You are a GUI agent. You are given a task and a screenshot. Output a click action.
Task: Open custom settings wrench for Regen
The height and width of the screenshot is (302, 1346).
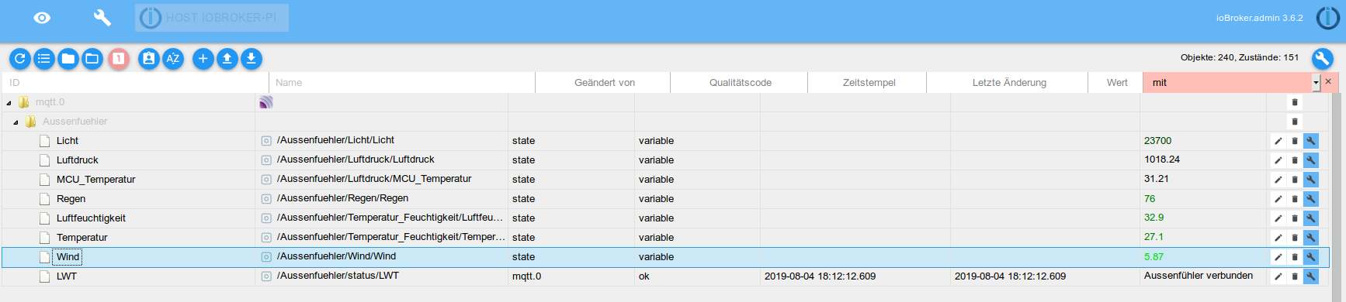[x=1311, y=199]
